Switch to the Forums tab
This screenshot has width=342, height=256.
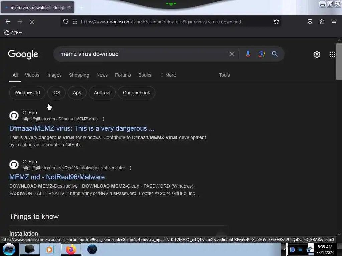[123, 75]
